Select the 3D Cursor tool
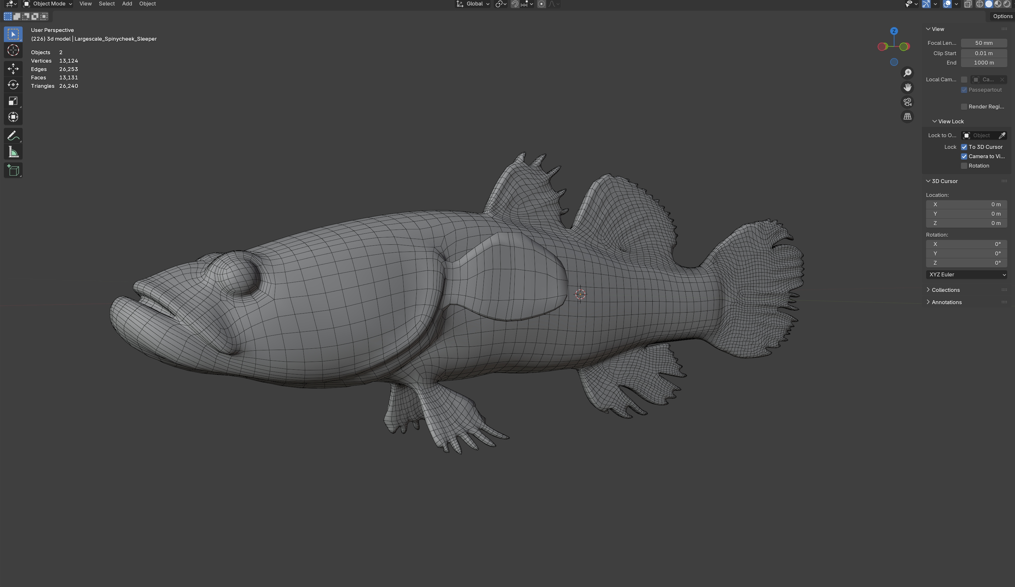 pyautogui.click(x=13, y=50)
